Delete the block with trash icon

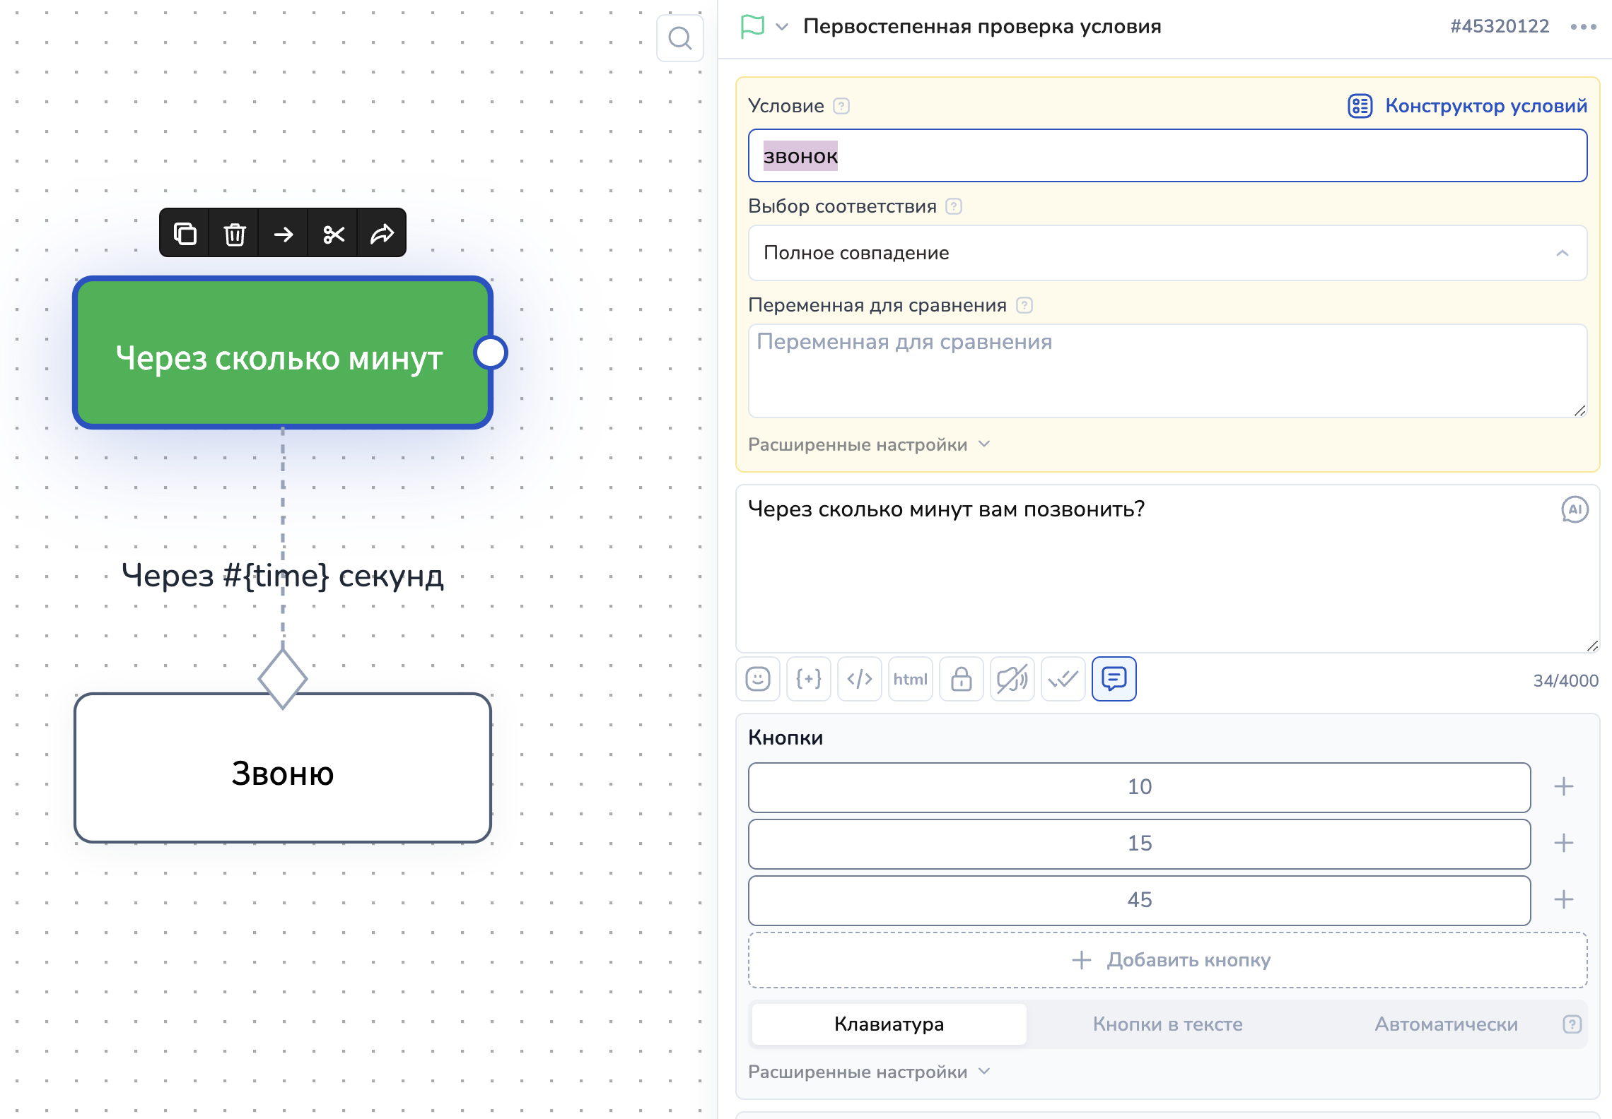(x=235, y=233)
